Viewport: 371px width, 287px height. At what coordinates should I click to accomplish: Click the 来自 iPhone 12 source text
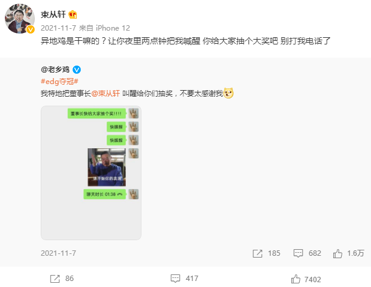click(x=104, y=28)
